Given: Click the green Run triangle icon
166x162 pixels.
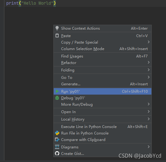Looking at the screenshot, I should click(57, 91).
